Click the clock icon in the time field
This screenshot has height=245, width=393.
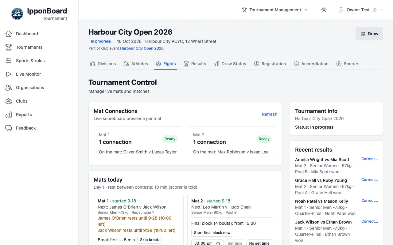[x=218, y=243]
